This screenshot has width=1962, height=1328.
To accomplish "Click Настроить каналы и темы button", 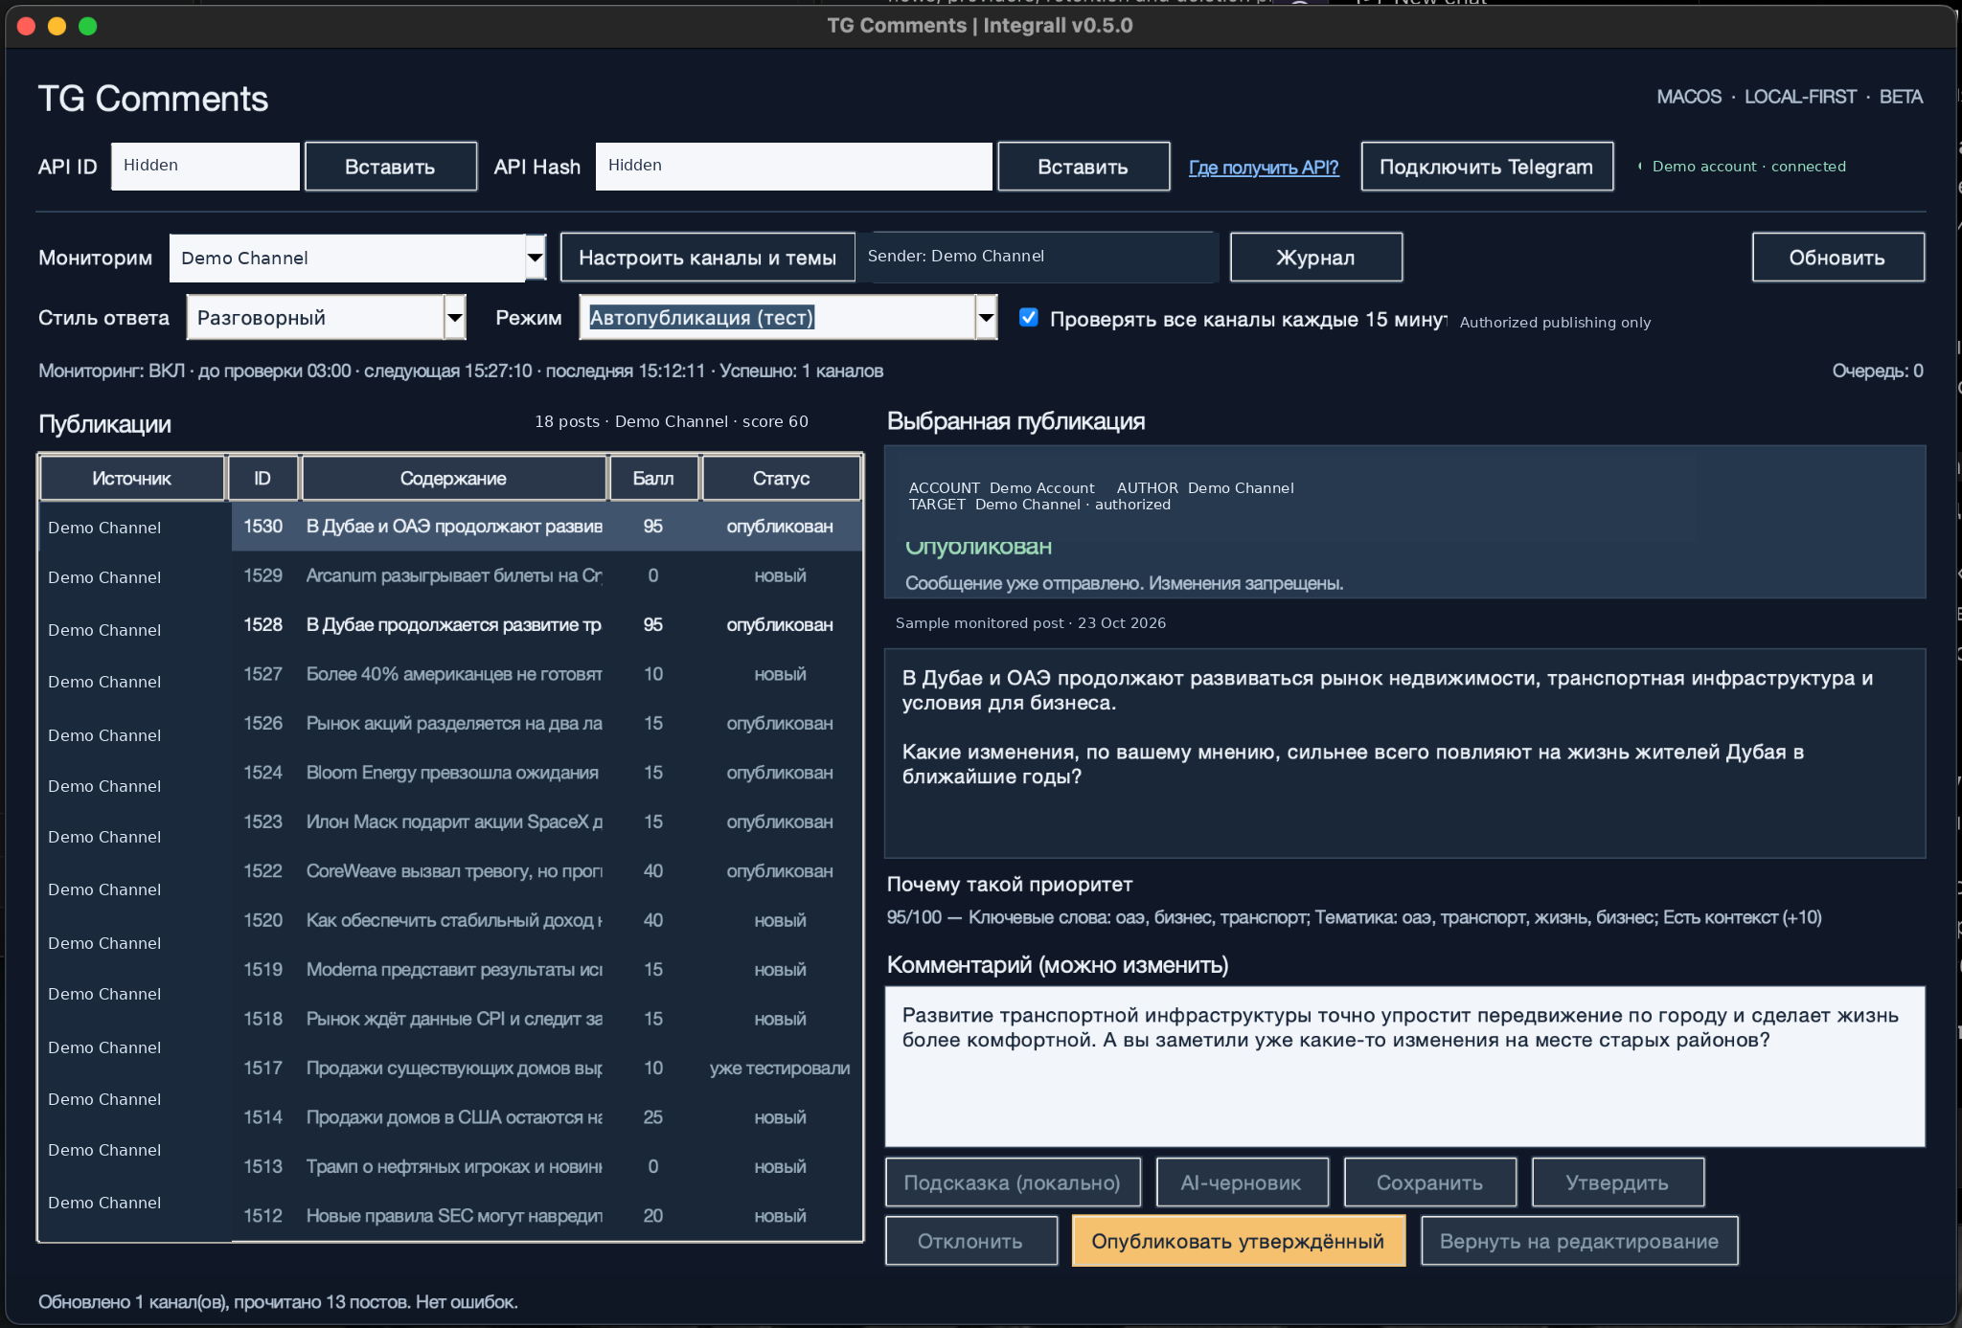I will point(708,258).
